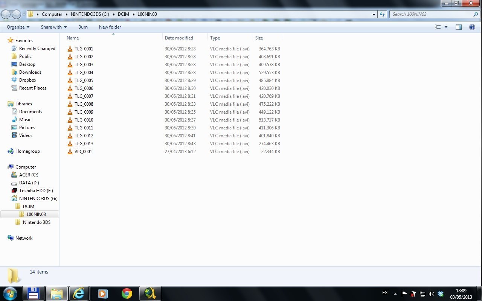The image size is (482, 301).
Task: Refresh the 100NIN03 folder view
Action: [382, 14]
